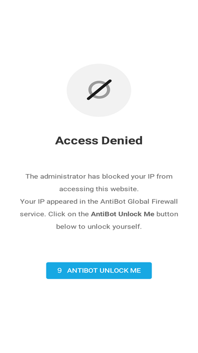Click 'service. Click on the' text
This screenshot has width=198, height=353.
click(54, 214)
